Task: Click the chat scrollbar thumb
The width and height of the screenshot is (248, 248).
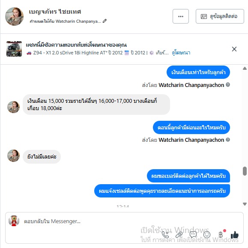Action: (x=245, y=171)
